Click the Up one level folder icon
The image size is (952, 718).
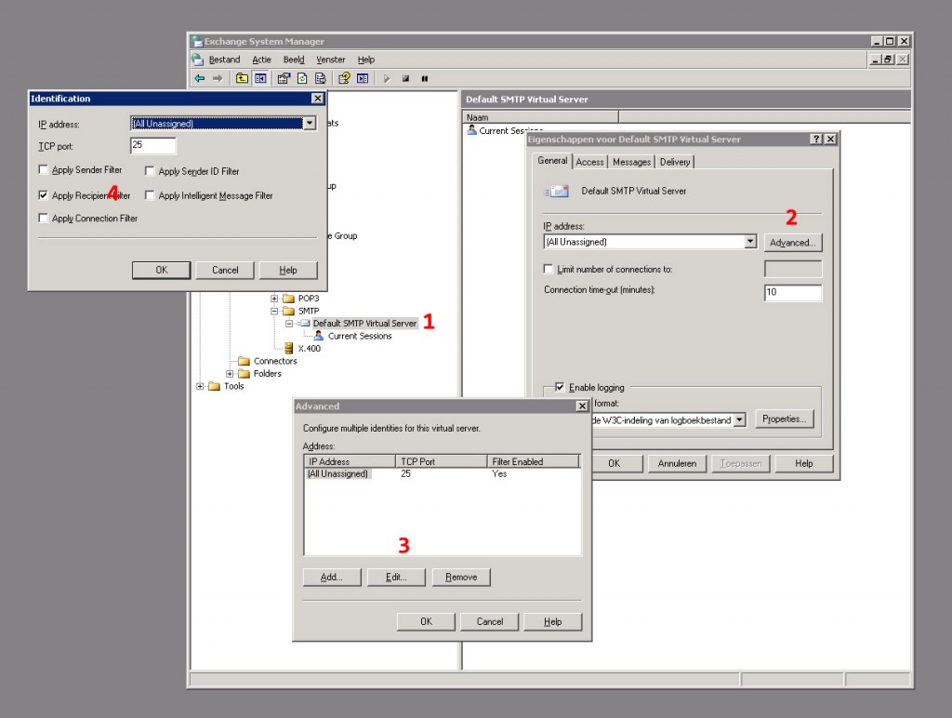coord(242,78)
